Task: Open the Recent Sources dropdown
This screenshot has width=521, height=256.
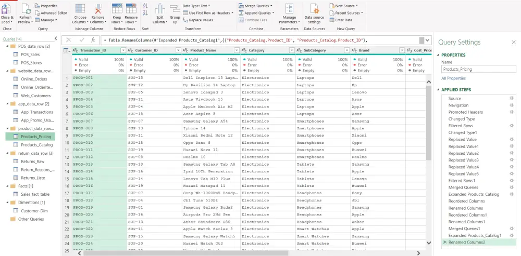Action: pos(346,13)
